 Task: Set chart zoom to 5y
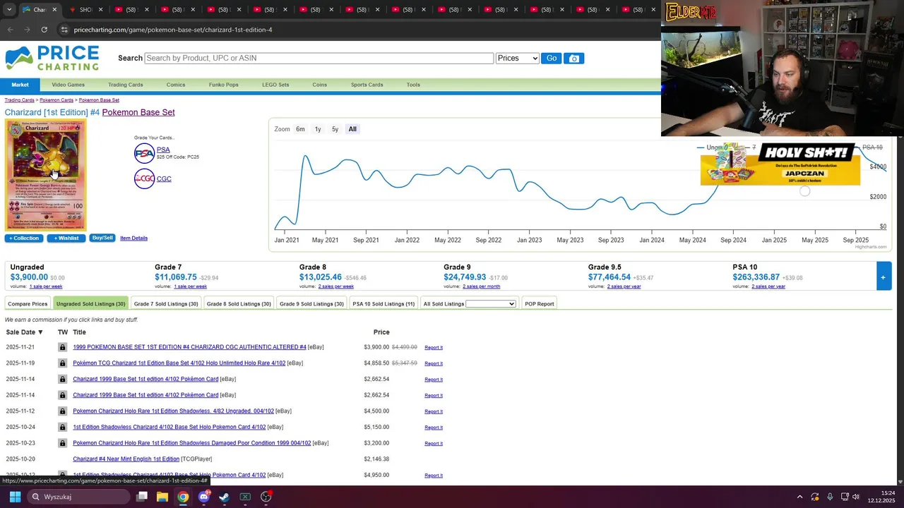pos(335,129)
